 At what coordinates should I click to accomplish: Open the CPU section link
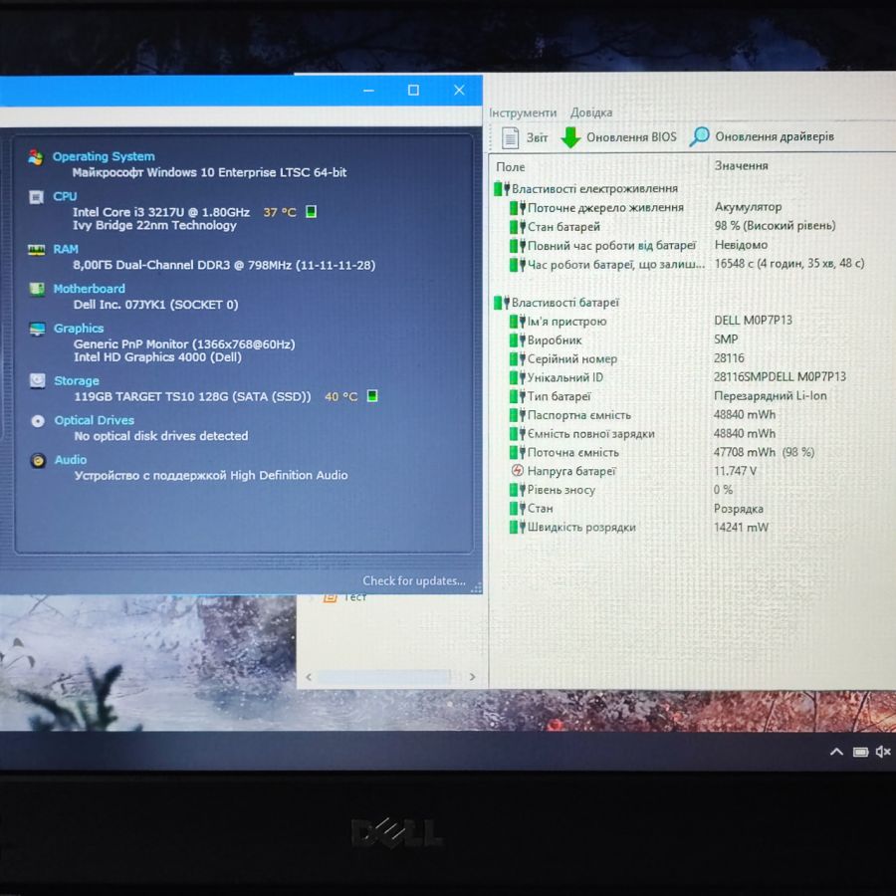65,196
